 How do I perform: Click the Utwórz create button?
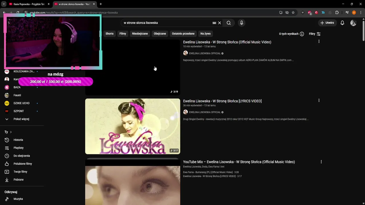327,23
